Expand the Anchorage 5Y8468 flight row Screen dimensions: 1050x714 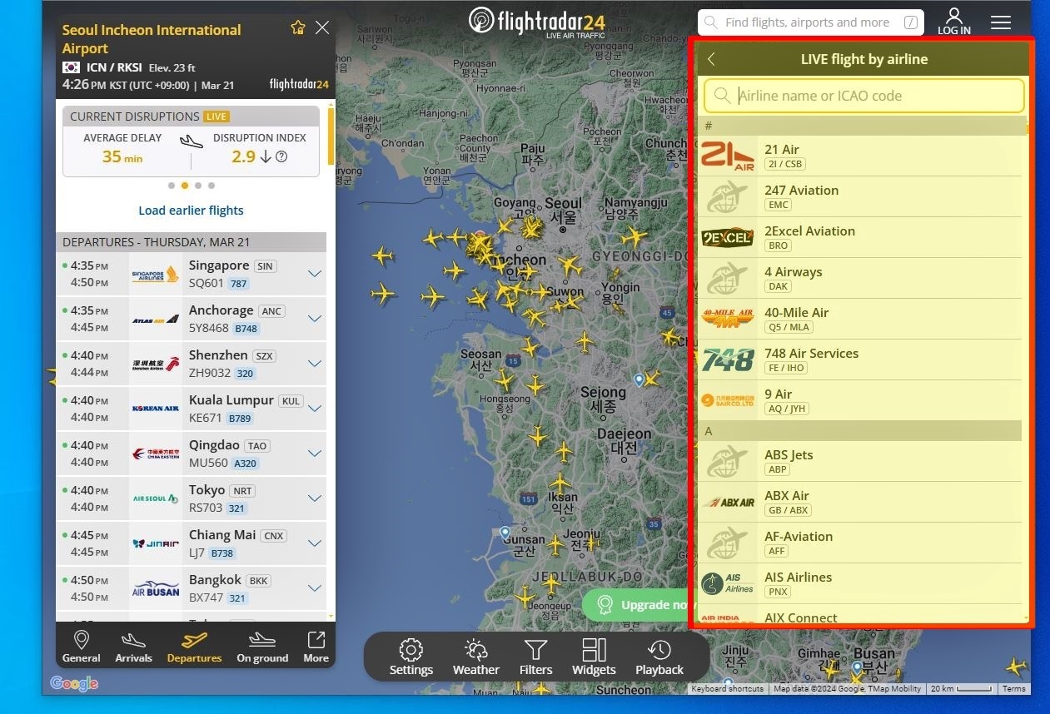pyautogui.click(x=315, y=319)
